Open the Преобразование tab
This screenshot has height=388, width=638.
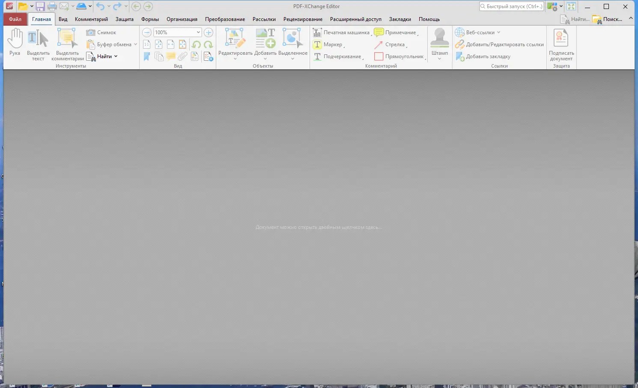tap(225, 19)
